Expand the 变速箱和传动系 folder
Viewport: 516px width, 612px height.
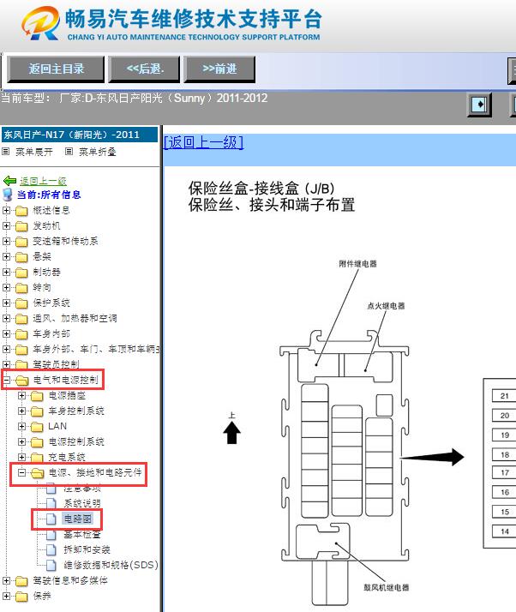coord(6,241)
